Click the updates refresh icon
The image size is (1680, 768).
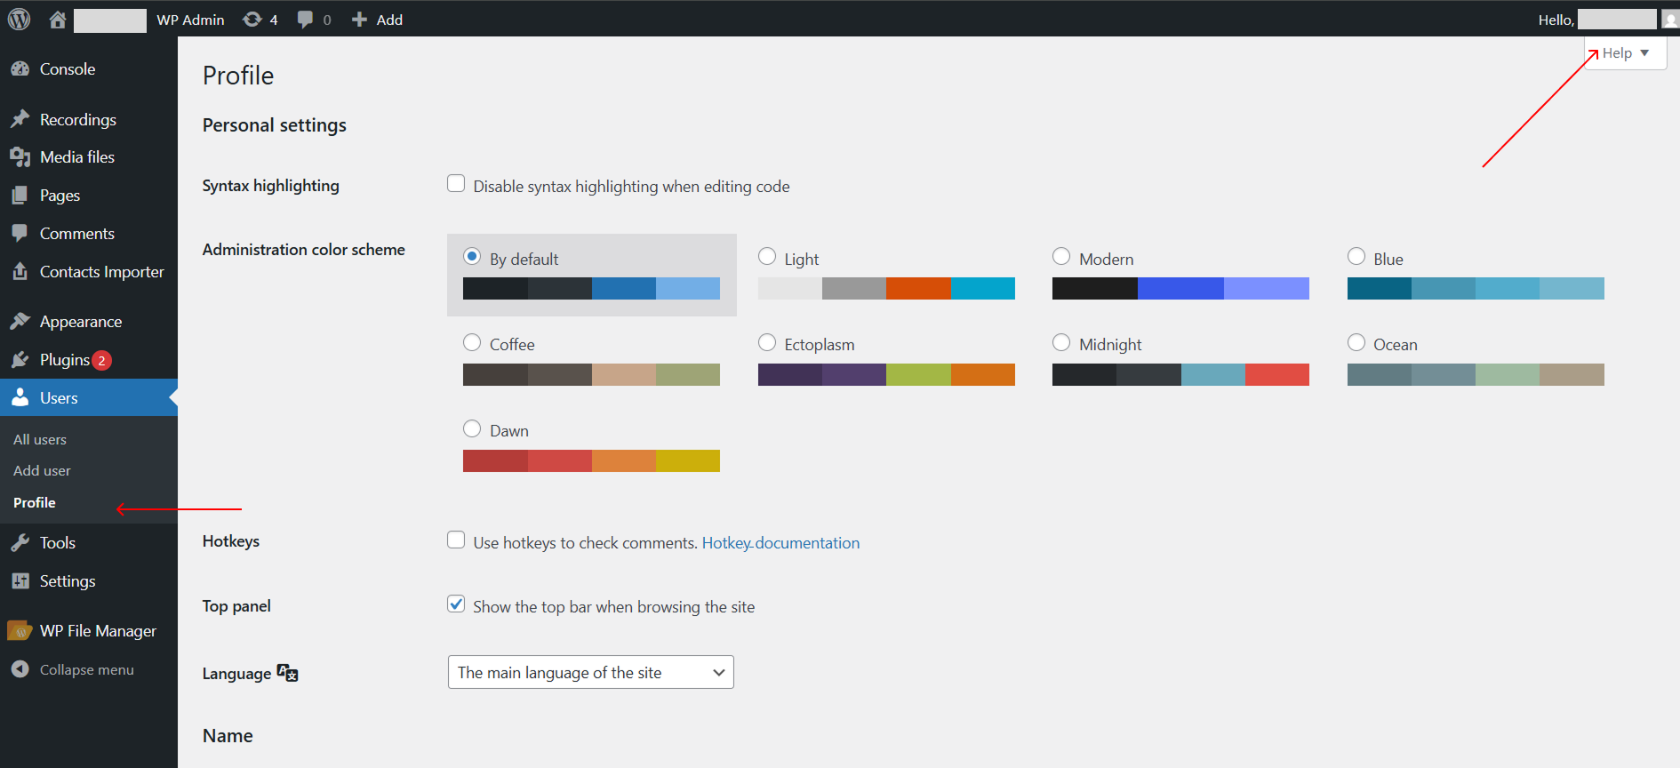point(252,20)
